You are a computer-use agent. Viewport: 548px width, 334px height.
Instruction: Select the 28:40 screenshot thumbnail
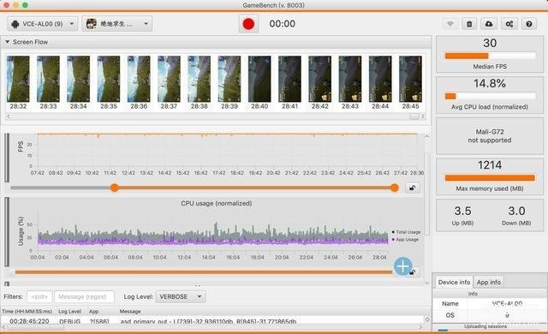259,82
